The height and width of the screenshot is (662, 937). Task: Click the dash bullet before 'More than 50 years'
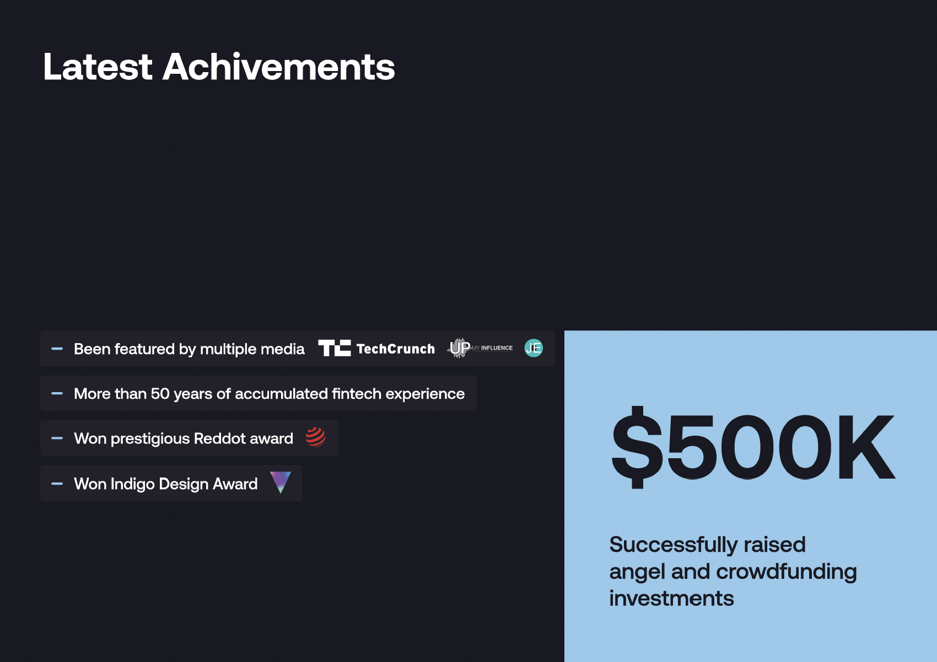[x=57, y=393]
